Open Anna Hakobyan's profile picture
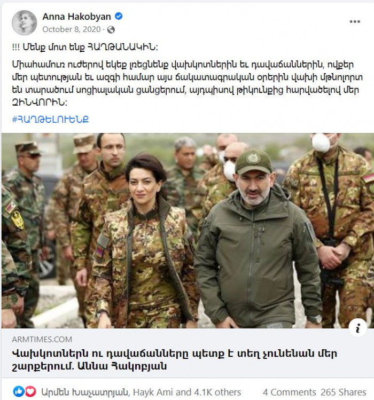374x400 pixels. click(24, 23)
